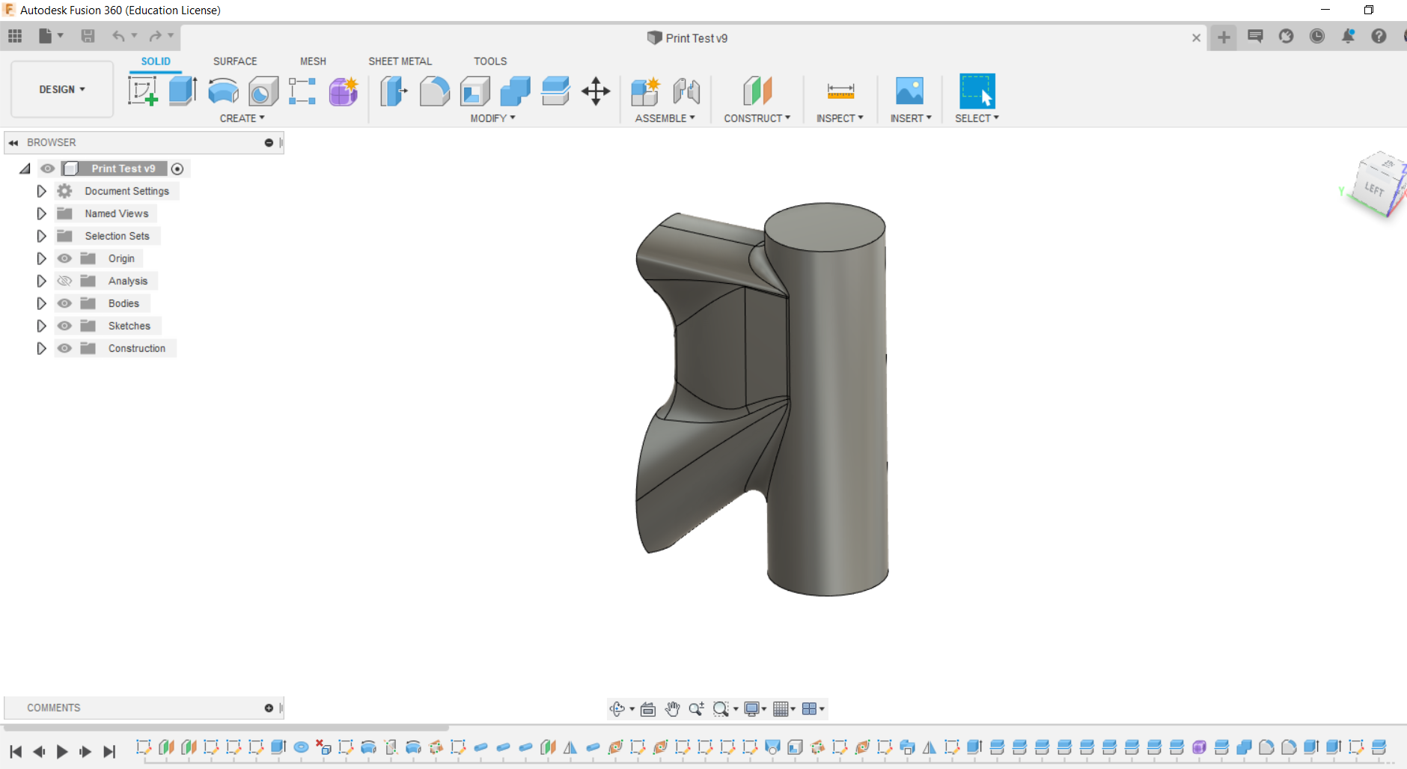Viewport: 1407px width, 769px height.
Task: Pick the Fillet tool
Action: tap(434, 91)
